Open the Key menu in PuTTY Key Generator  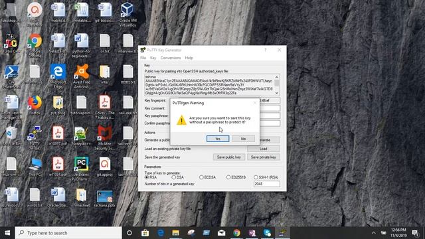[153, 58]
